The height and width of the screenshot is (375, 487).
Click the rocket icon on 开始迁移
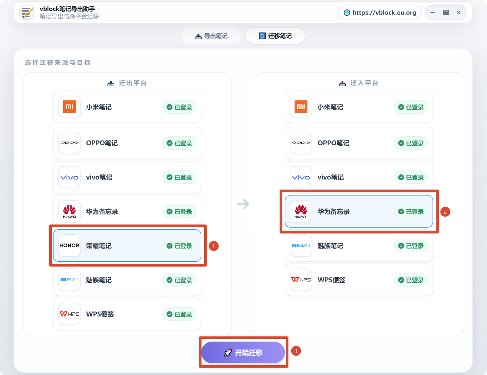coord(228,353)
